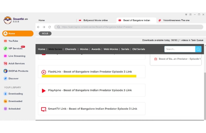Open FlashLink Episode 3 link
Image resolution: width=206 pixels, height=133 pixels.
(x=92, y=72)
